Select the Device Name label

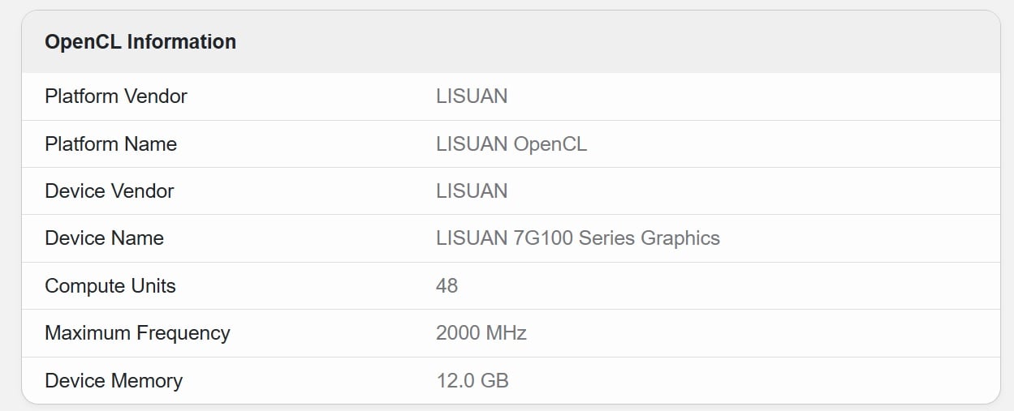tap(104, 238)
